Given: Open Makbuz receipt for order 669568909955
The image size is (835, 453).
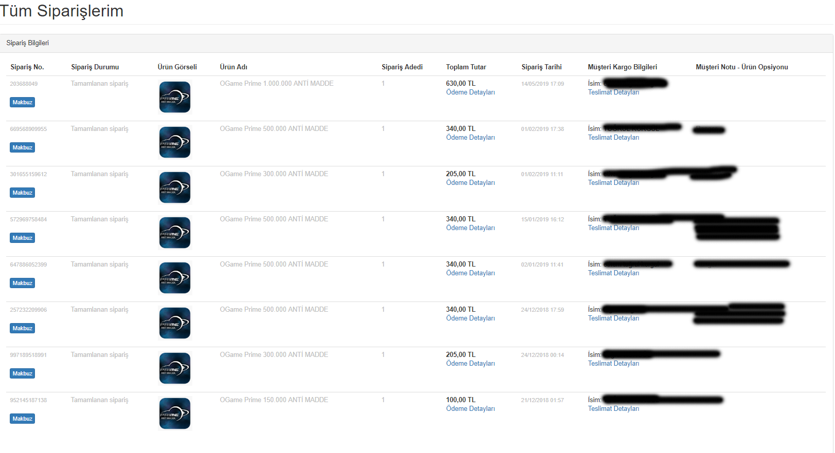Looking at the screenshot, I should [x=22, y=147].
